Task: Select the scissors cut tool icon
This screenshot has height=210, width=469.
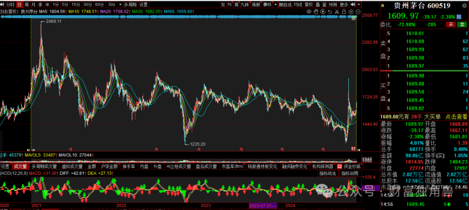Action: pyautogui.click(x=337, y=12)
